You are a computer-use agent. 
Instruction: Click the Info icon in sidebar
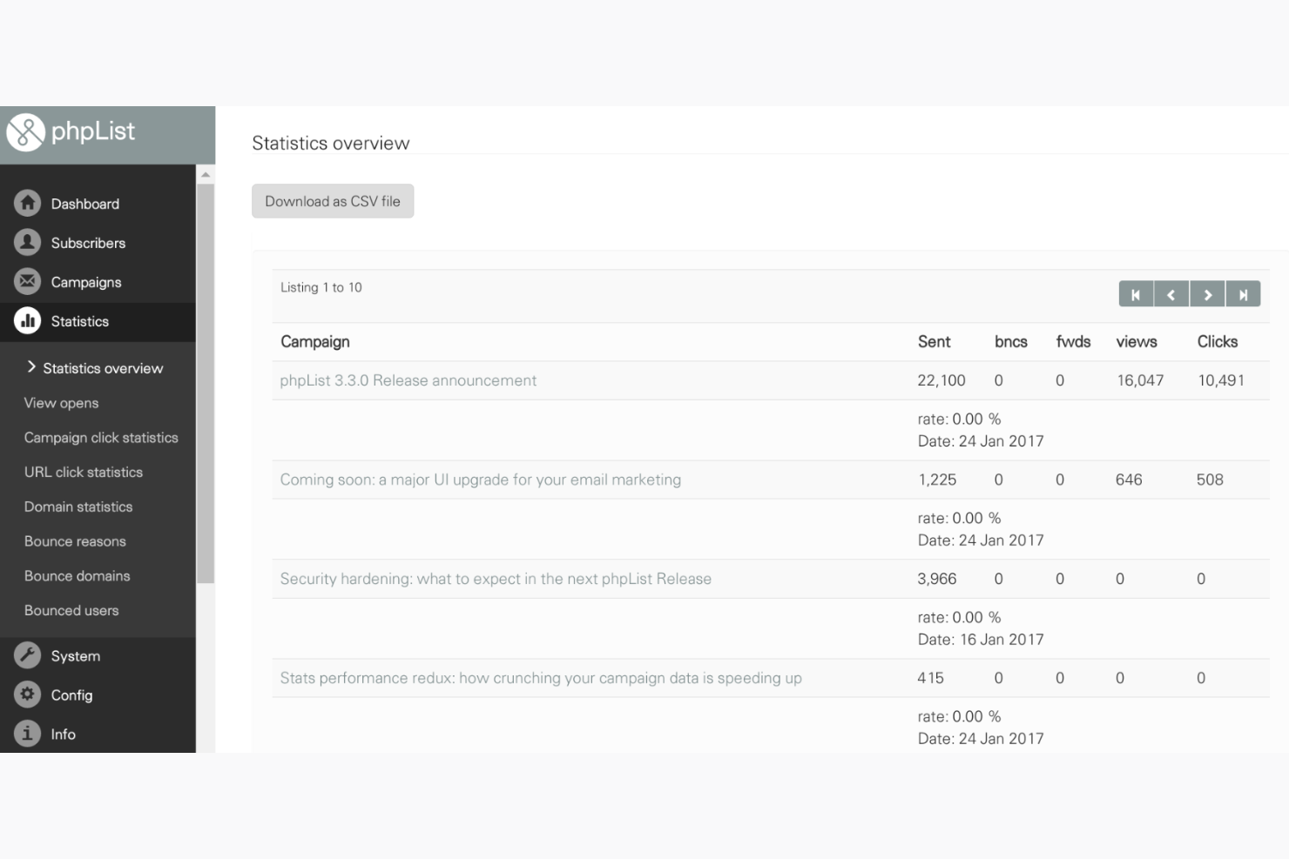(x=28, y=734)
